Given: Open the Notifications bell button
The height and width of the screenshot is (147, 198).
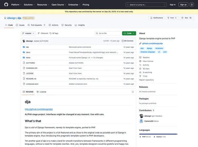Looking at the screenshot, I should pos(156,18).
